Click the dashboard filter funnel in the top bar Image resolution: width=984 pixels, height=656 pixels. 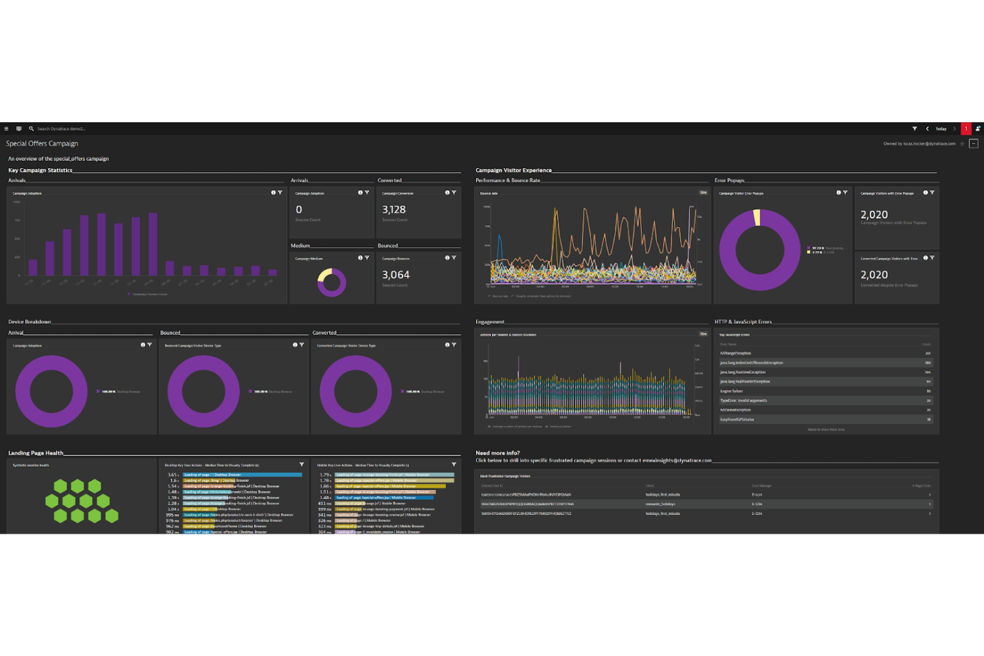click(x=915, y=128)
